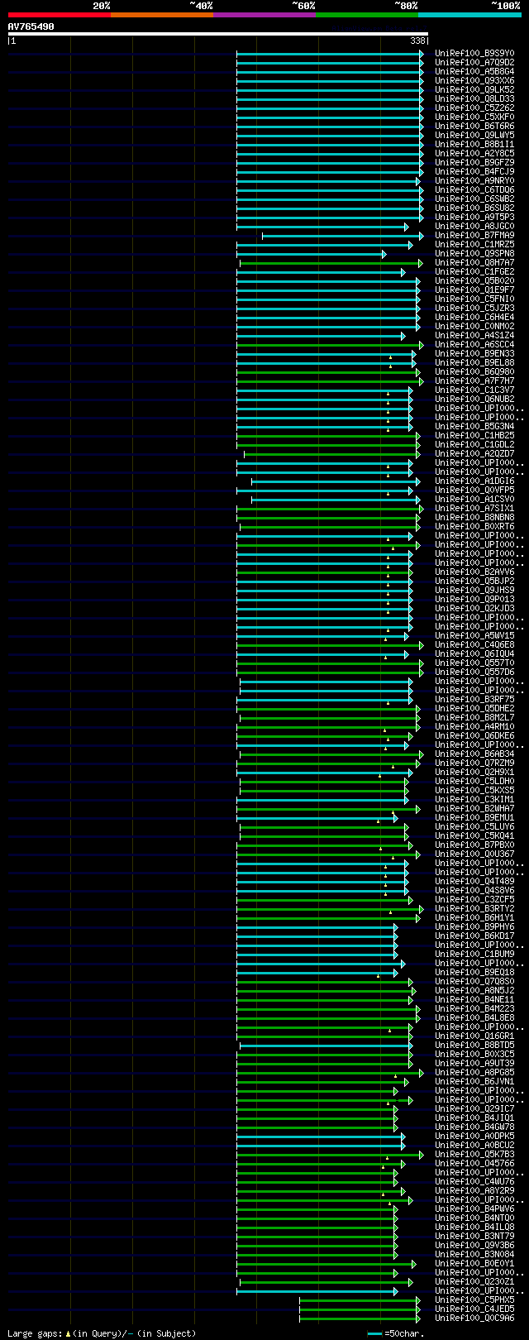The height and width of the screenshot is (1340, 529).
Task: Open UniRef100_C1C3V7 entry
Action: click(x=474, y=390)
